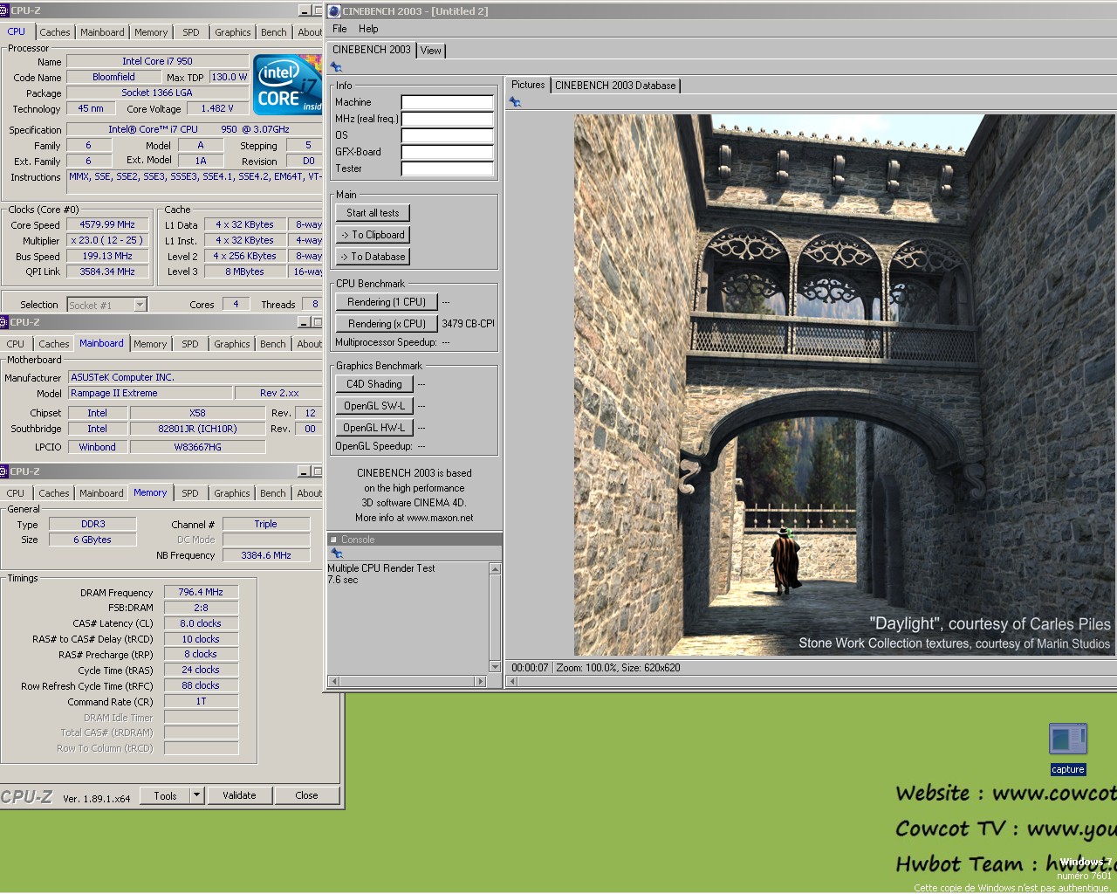Click the To Database button

(373, 257)
